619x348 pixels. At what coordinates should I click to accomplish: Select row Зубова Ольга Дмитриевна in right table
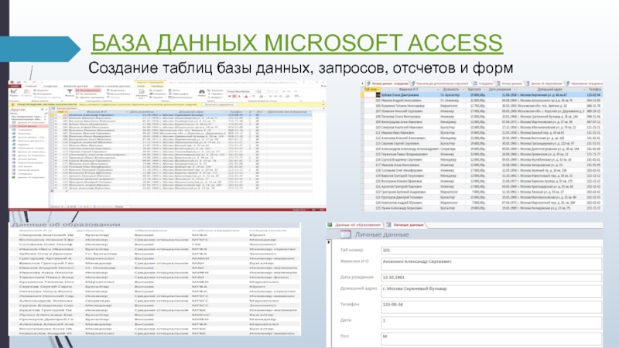pyautogui.click(x=482, y=95)
